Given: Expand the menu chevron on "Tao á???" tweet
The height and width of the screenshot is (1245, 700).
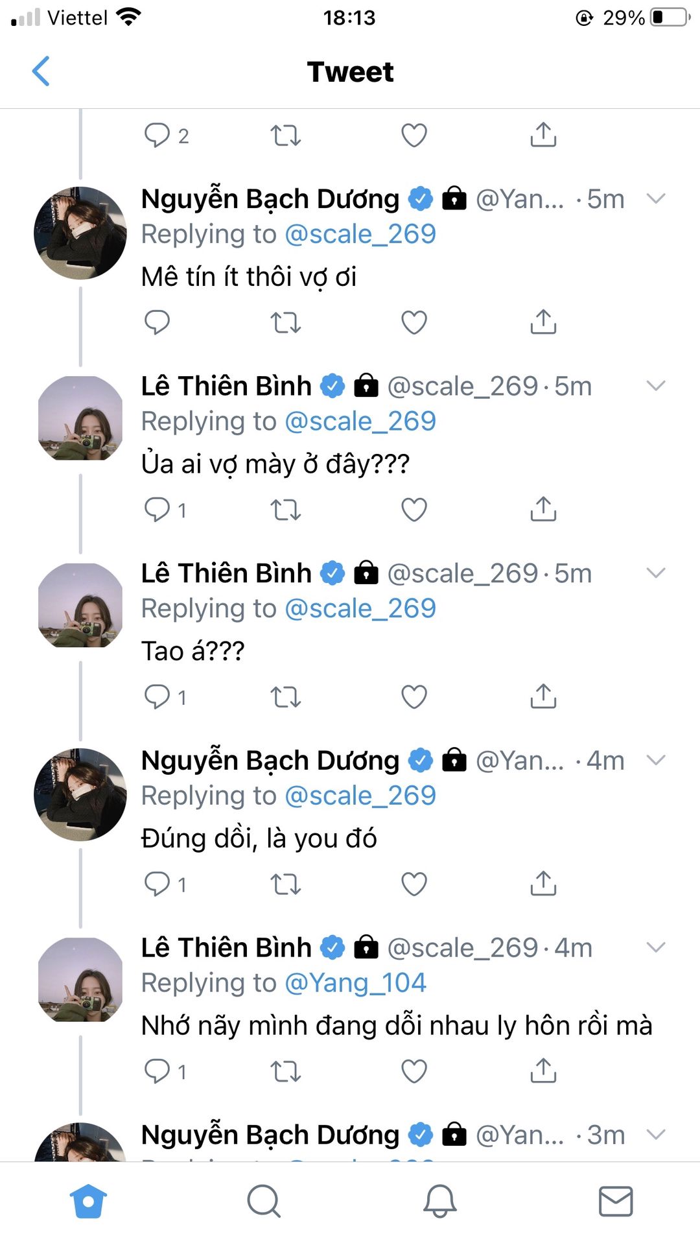Looking at the screenshot, I should tap(656, 573).
